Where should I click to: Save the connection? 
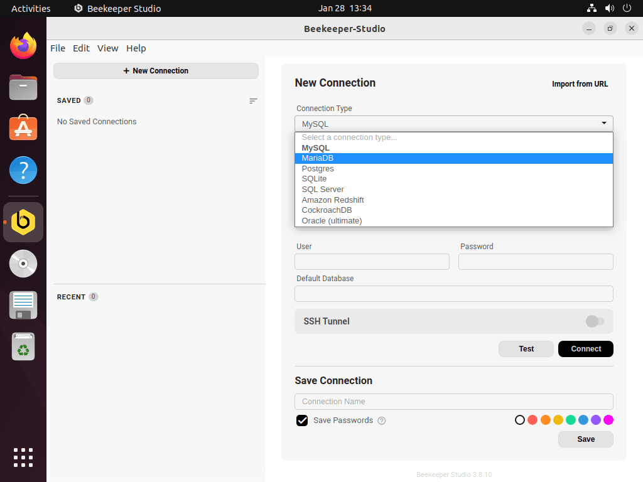[x=586, y=439]
